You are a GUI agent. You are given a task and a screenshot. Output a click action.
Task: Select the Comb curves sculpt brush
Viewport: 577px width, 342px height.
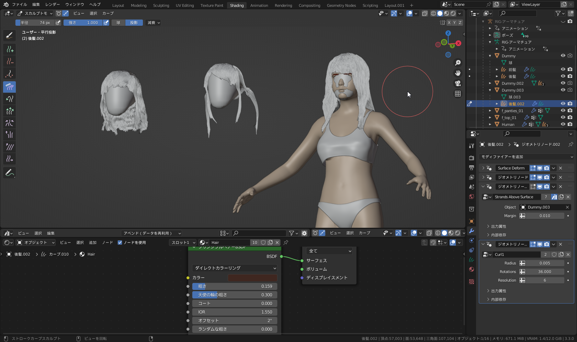[x=10, y=87]
